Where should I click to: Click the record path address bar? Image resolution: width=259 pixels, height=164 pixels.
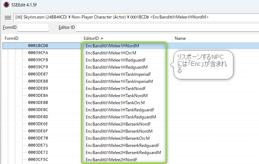pos(135,17)
